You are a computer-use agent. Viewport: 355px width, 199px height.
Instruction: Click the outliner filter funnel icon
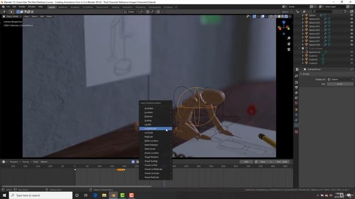[345, 12]
